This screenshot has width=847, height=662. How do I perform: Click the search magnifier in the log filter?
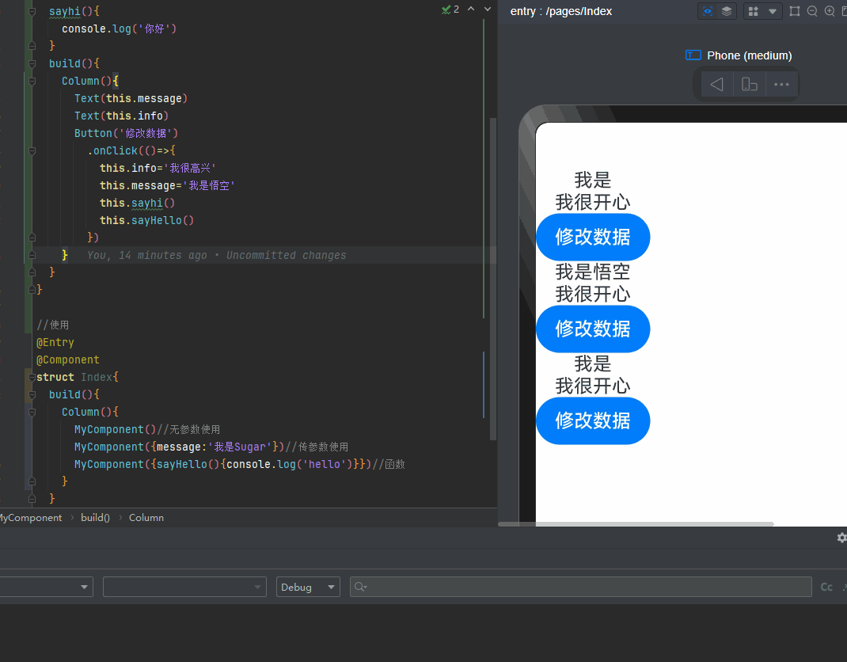tap(360, 587)
